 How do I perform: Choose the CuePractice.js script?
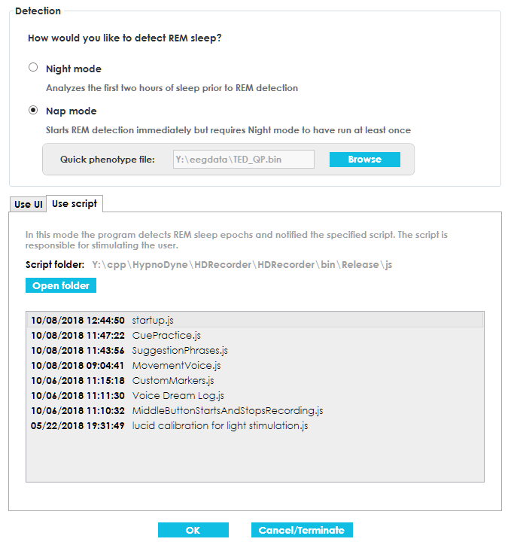click(x=166, y=335)
